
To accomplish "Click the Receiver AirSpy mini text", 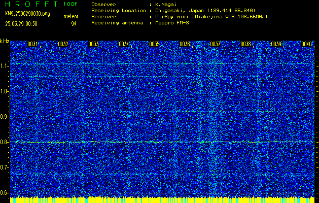I will pyautogui.click(x=211, y=17).
